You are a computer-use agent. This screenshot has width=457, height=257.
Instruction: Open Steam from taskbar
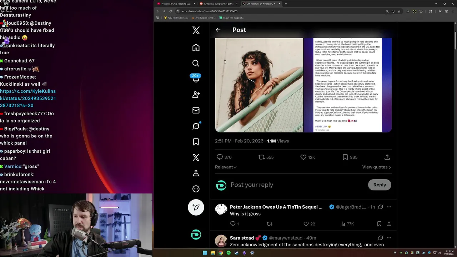(236, 253)
